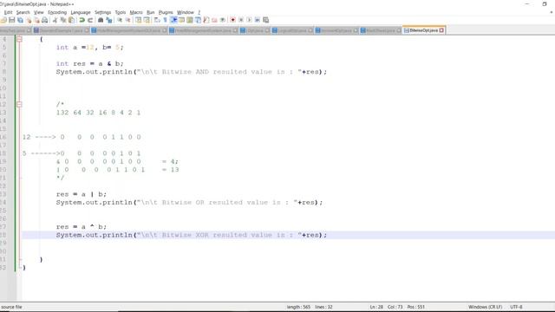Open the Window menu

(186, 12)
